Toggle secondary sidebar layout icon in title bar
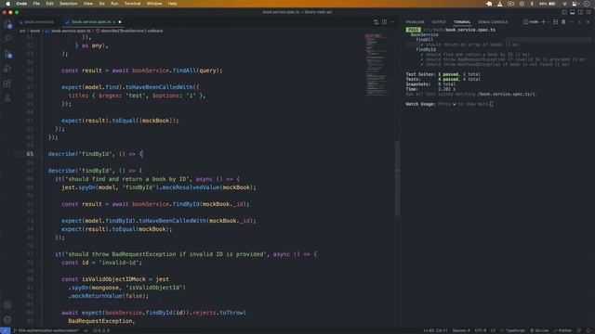 pyautogui.click(x=580, y=12)
